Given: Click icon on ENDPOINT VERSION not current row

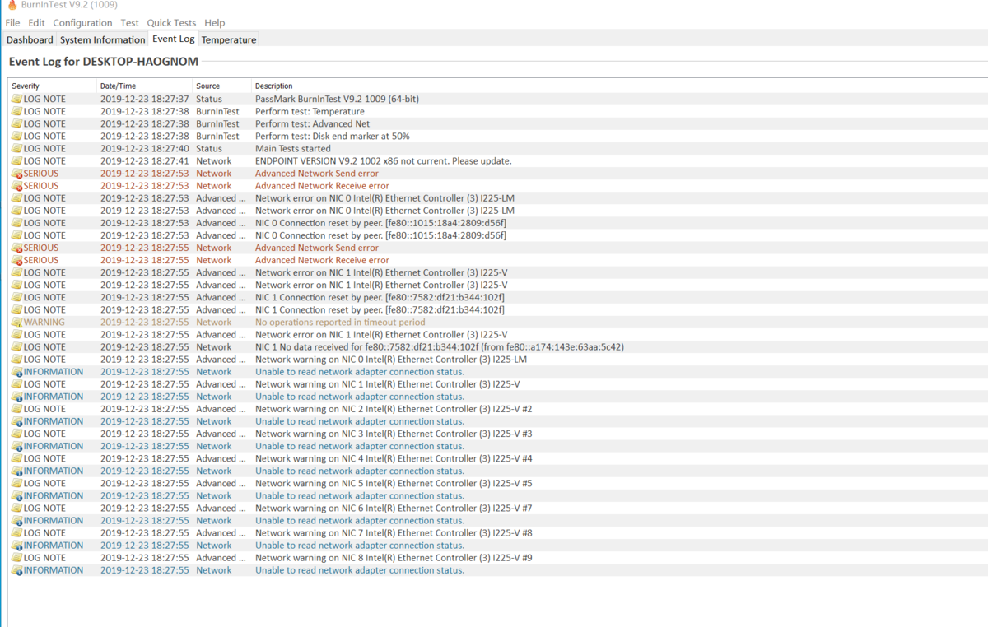Looking at the screenshot, I should [16, 160].
